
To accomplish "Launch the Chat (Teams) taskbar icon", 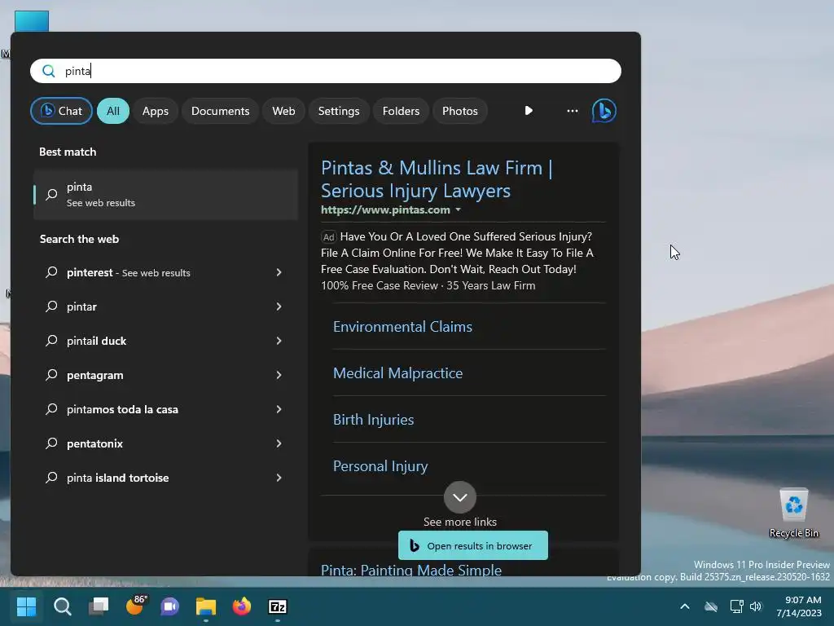I will [x=170, y=606].
